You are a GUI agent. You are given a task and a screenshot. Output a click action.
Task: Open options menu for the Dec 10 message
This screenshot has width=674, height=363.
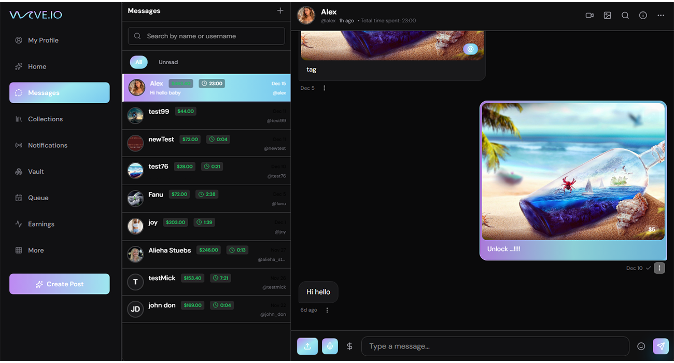pos(659,268)
